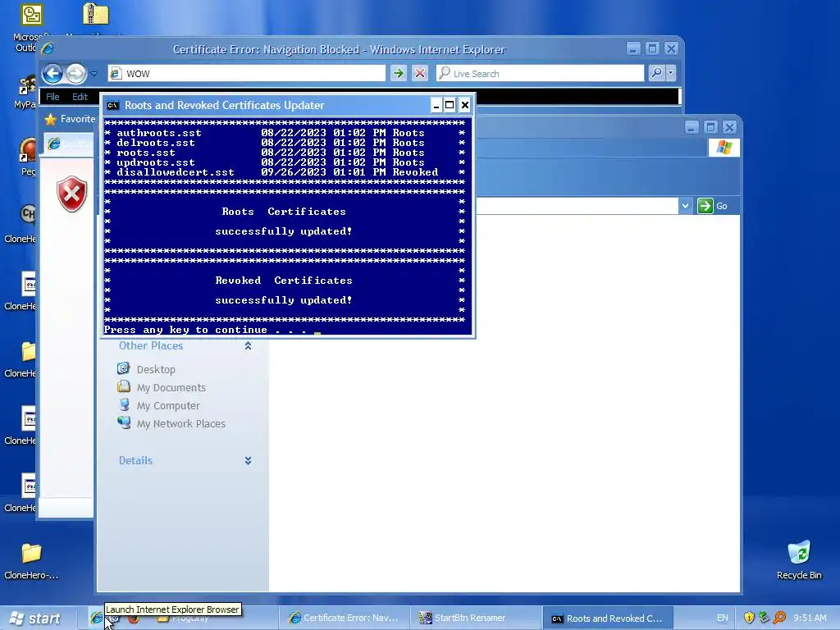Image resolution: width=840 pixels, height=630 pixels.
Task: Select the Microsoft Outlook desktop icon
Action: (30, 27)
